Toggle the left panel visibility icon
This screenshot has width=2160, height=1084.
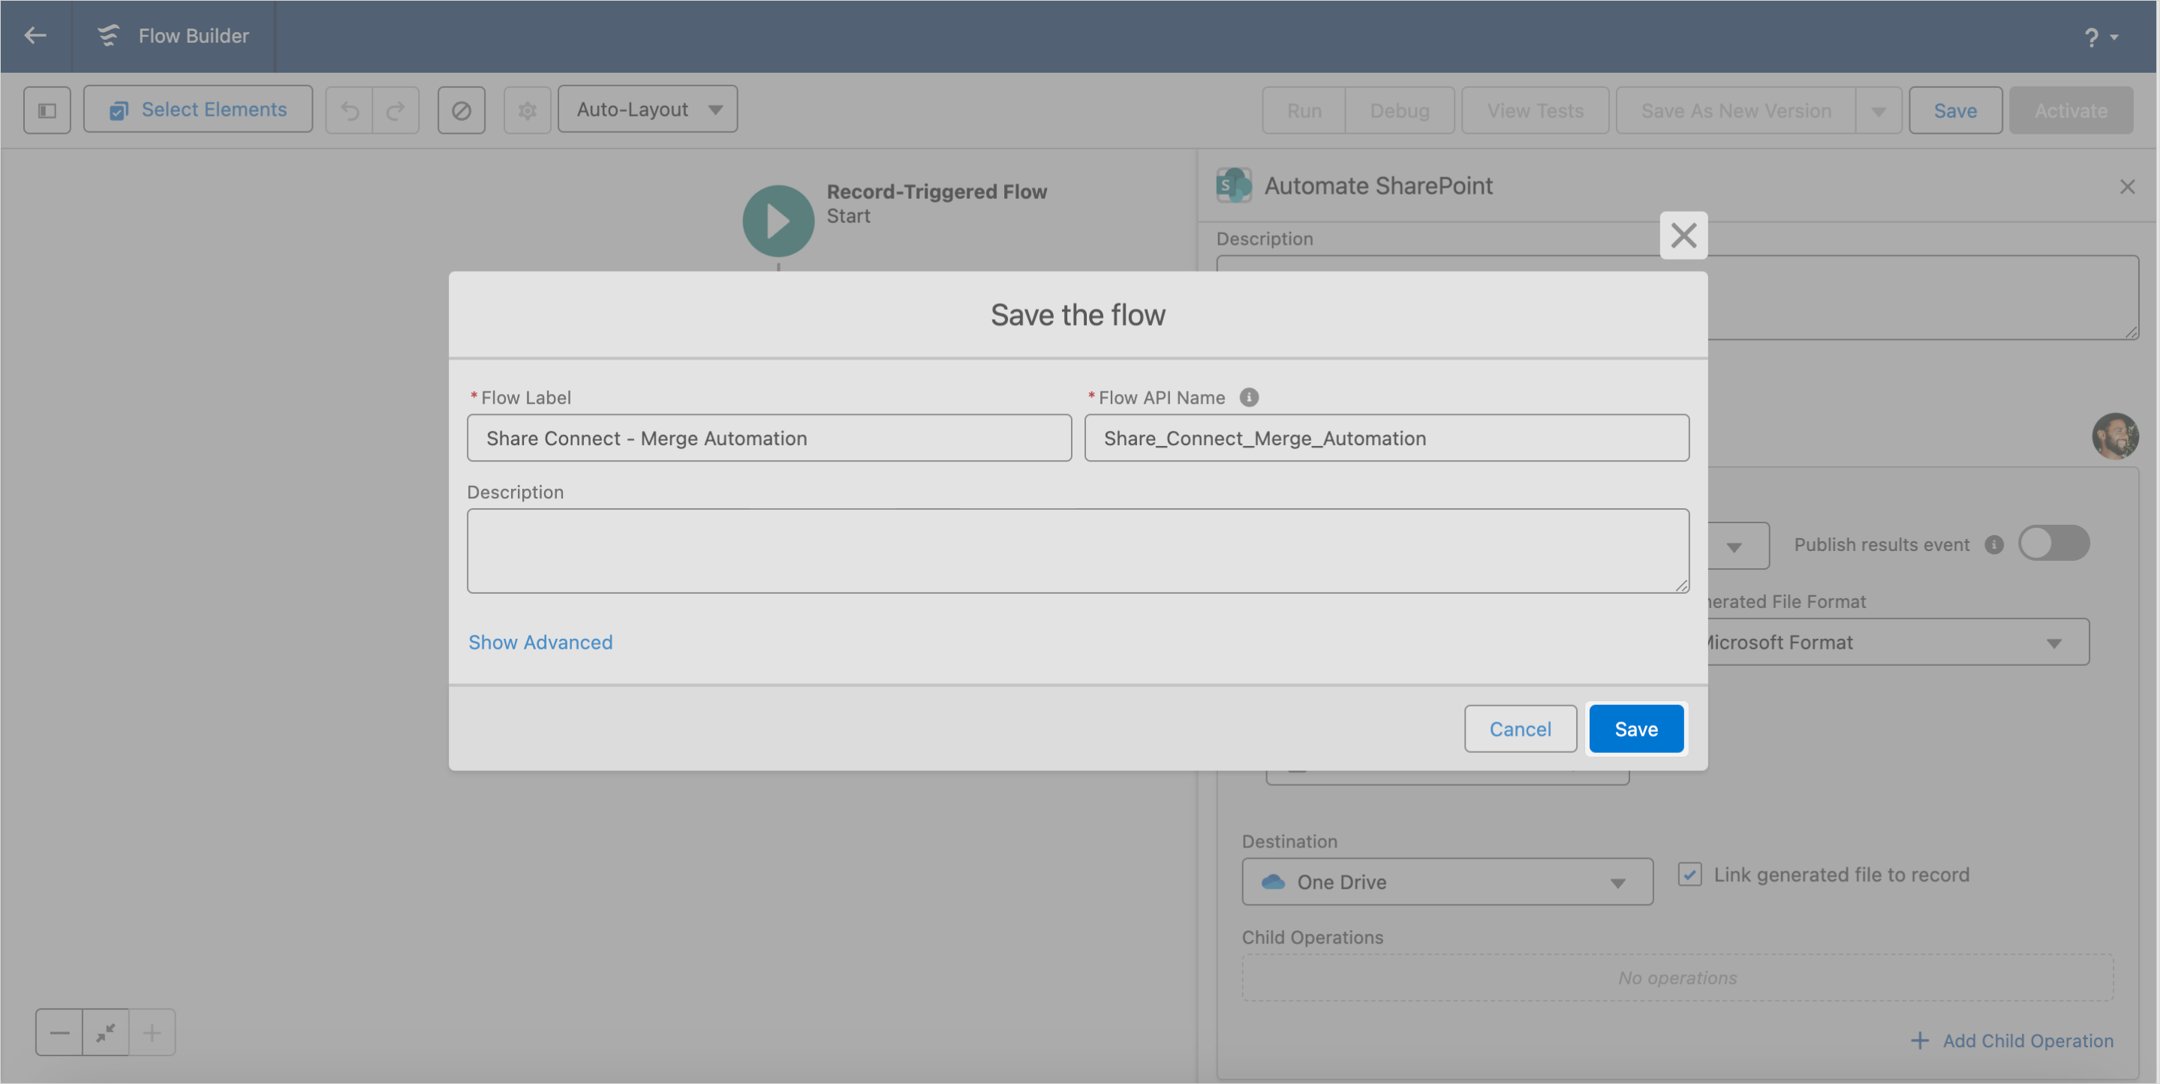46,109
